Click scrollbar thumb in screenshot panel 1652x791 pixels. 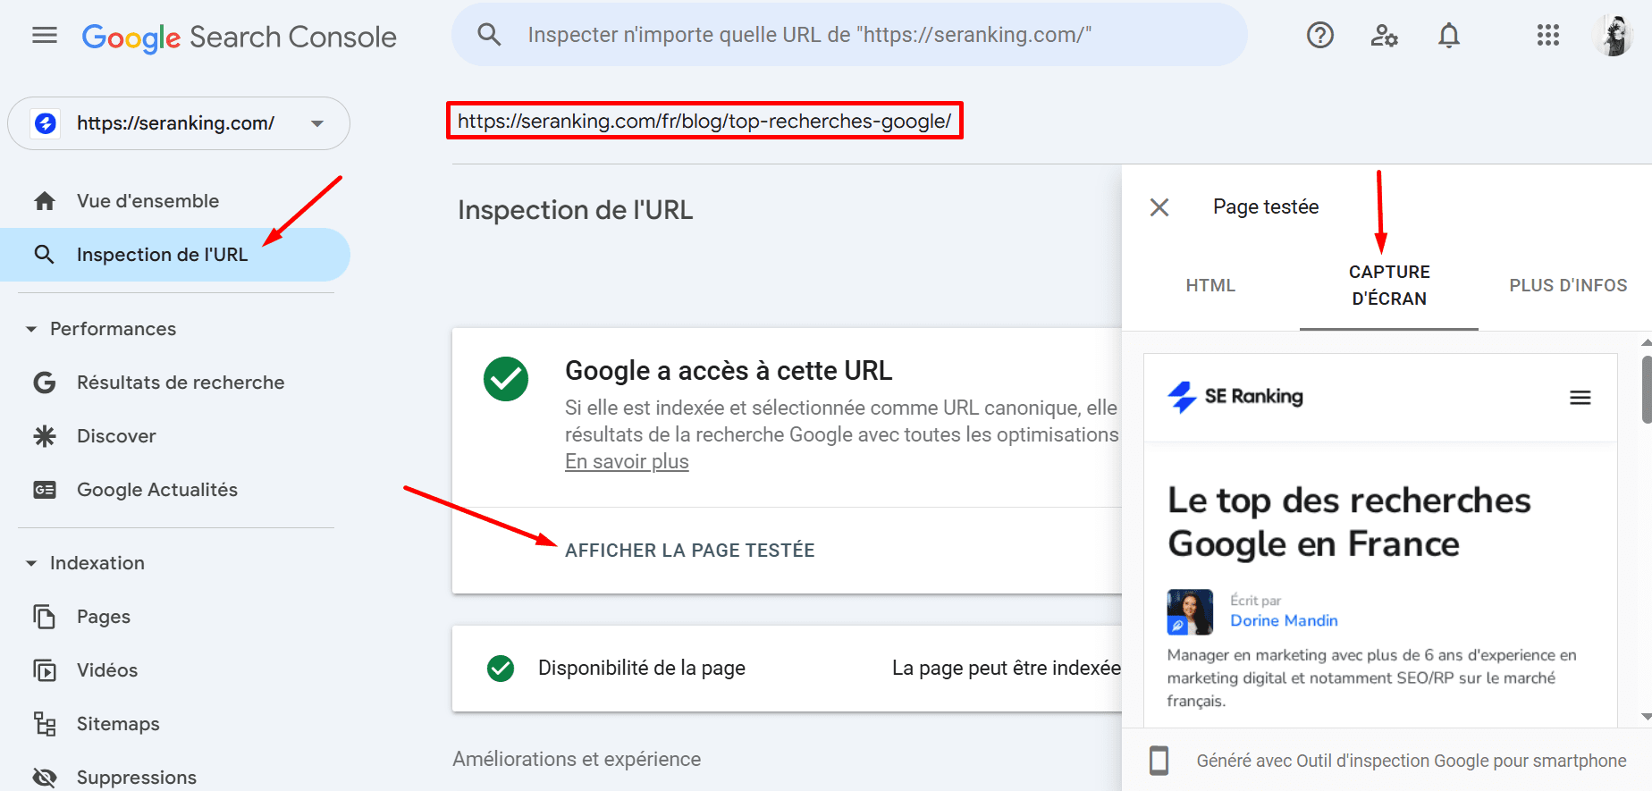(x=1647, y=389)
